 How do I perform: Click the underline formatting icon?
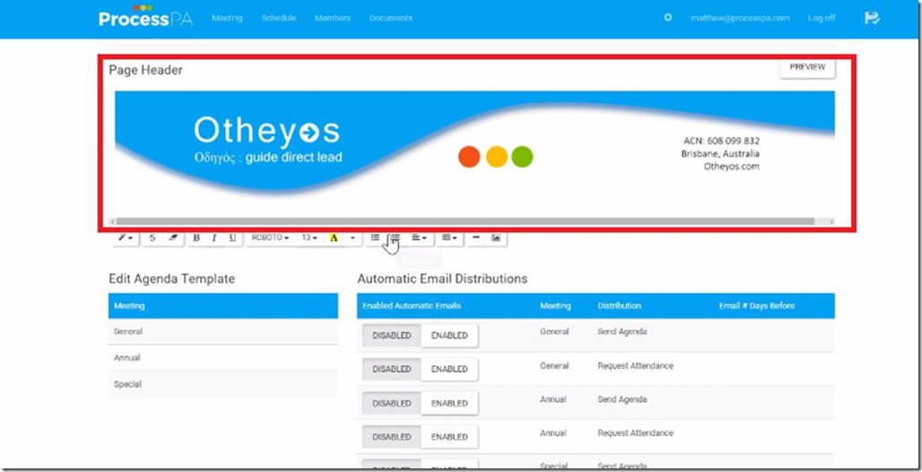[x=232, y=238]
